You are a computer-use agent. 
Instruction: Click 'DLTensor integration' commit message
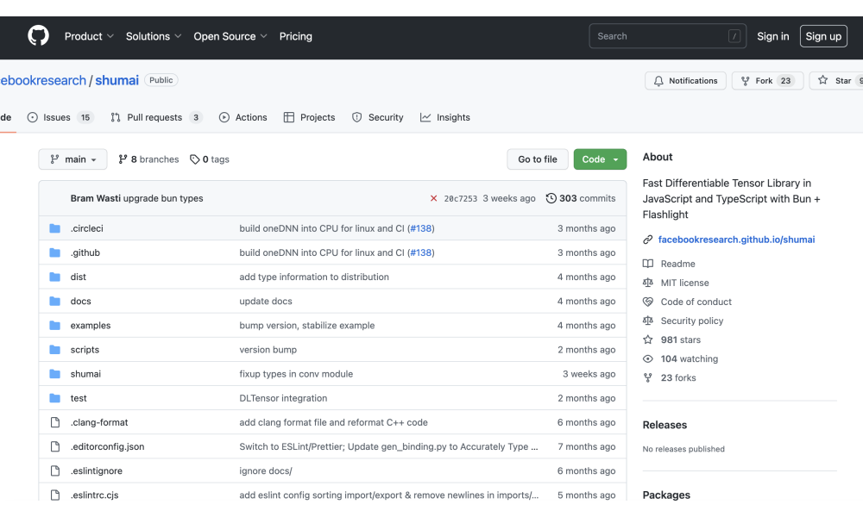click(283, 398)
